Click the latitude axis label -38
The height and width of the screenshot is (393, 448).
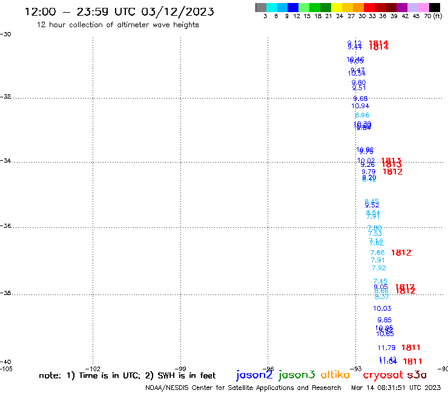tap(5, 293)
